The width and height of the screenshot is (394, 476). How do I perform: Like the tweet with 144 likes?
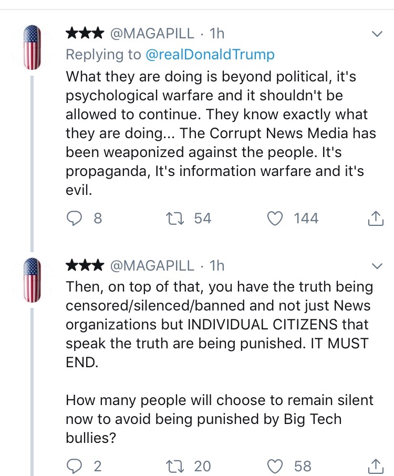(x=276, y=218)
